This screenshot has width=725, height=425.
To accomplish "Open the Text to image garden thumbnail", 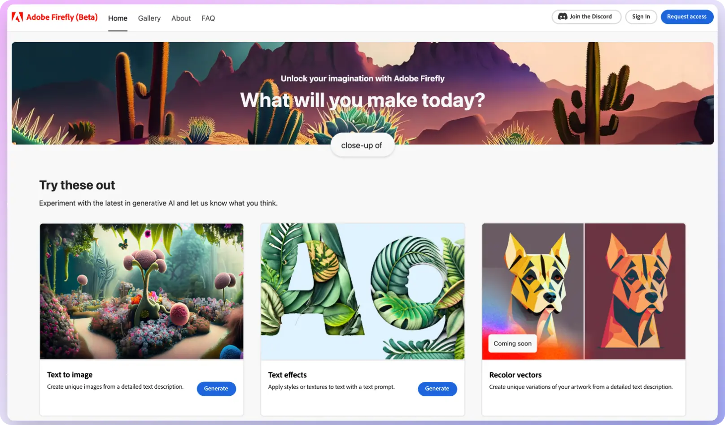I will click(142, 291).
